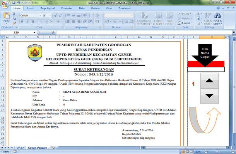236x154 pixels.
Task: Open the Developer ribbon tab
Action: click(125, 8)
